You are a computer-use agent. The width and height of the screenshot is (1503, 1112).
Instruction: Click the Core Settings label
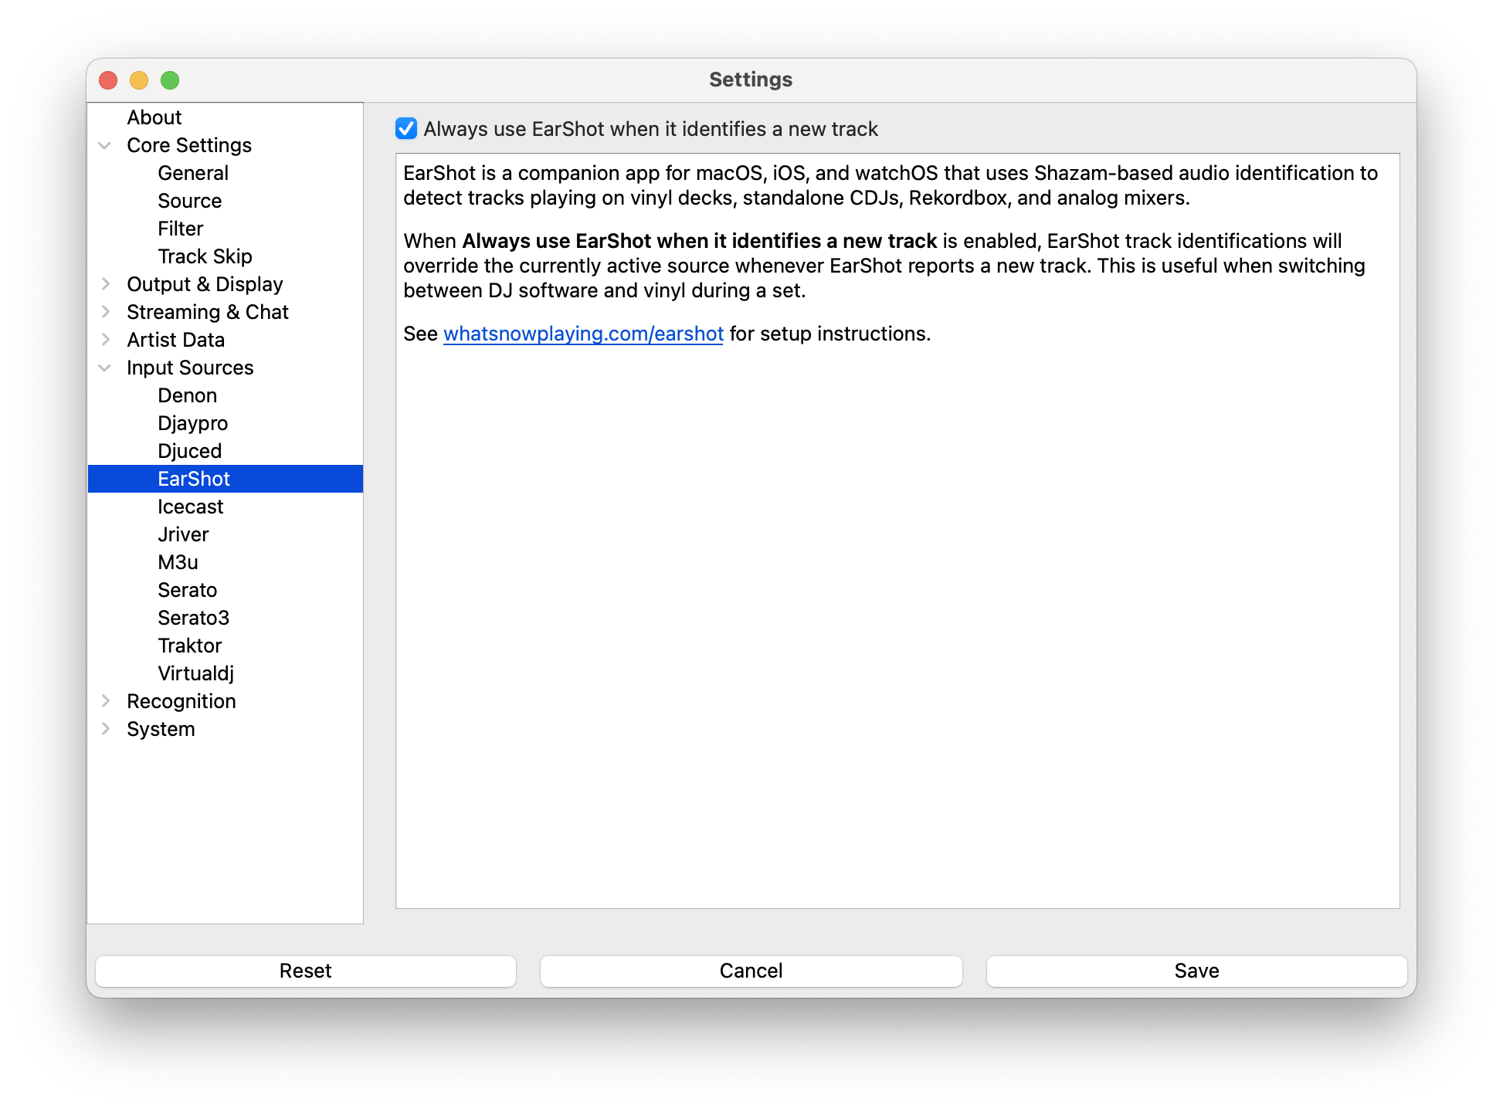point(189,145)
